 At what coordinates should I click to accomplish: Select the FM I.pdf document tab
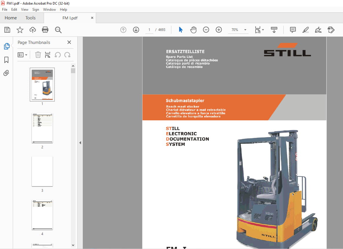70,18
